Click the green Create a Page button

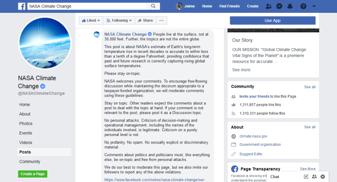tap(33, 174)
